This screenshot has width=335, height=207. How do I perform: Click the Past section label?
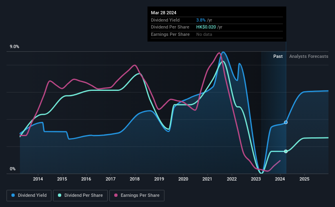278,56
